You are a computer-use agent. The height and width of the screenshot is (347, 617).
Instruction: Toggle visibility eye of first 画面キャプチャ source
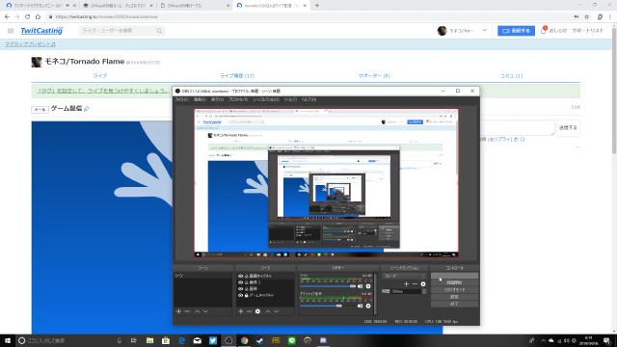click(x=240, y=277)
